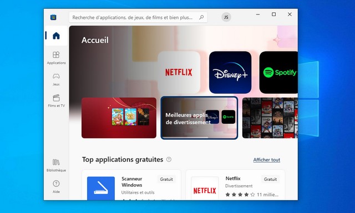Click Gratuit button for Scanneur Windows
The image size is (355, 213).
coord(166,179)
